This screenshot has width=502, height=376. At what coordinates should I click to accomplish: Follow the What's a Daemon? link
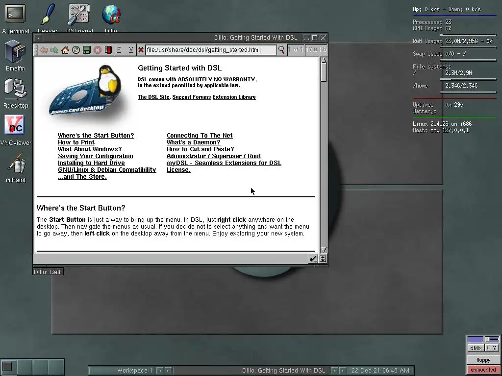click(x=193, y=142)
